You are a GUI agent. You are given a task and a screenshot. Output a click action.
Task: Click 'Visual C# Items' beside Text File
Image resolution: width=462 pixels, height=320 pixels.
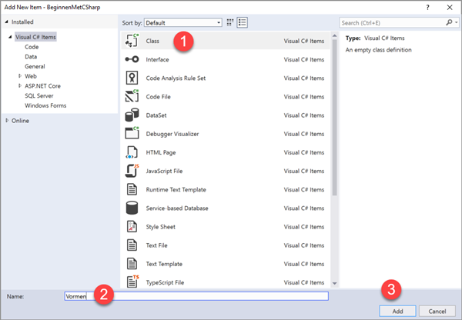coord(304,245)
